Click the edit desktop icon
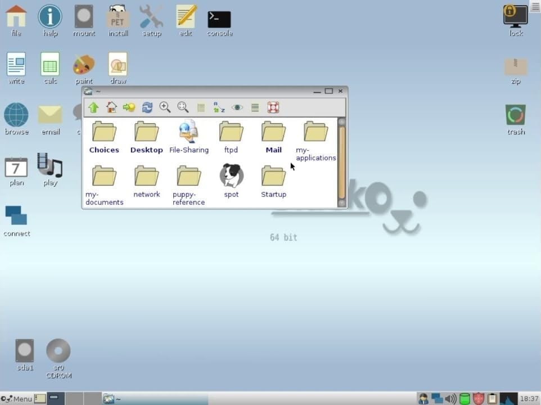The image size is (541, 405). (x=186, y=21)
